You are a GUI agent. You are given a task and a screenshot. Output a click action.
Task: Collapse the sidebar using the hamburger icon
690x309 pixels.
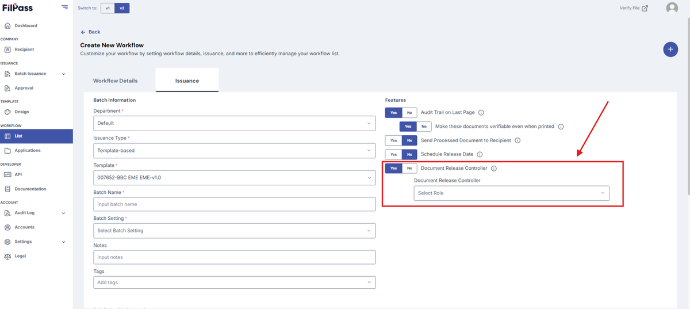[64, 7]
